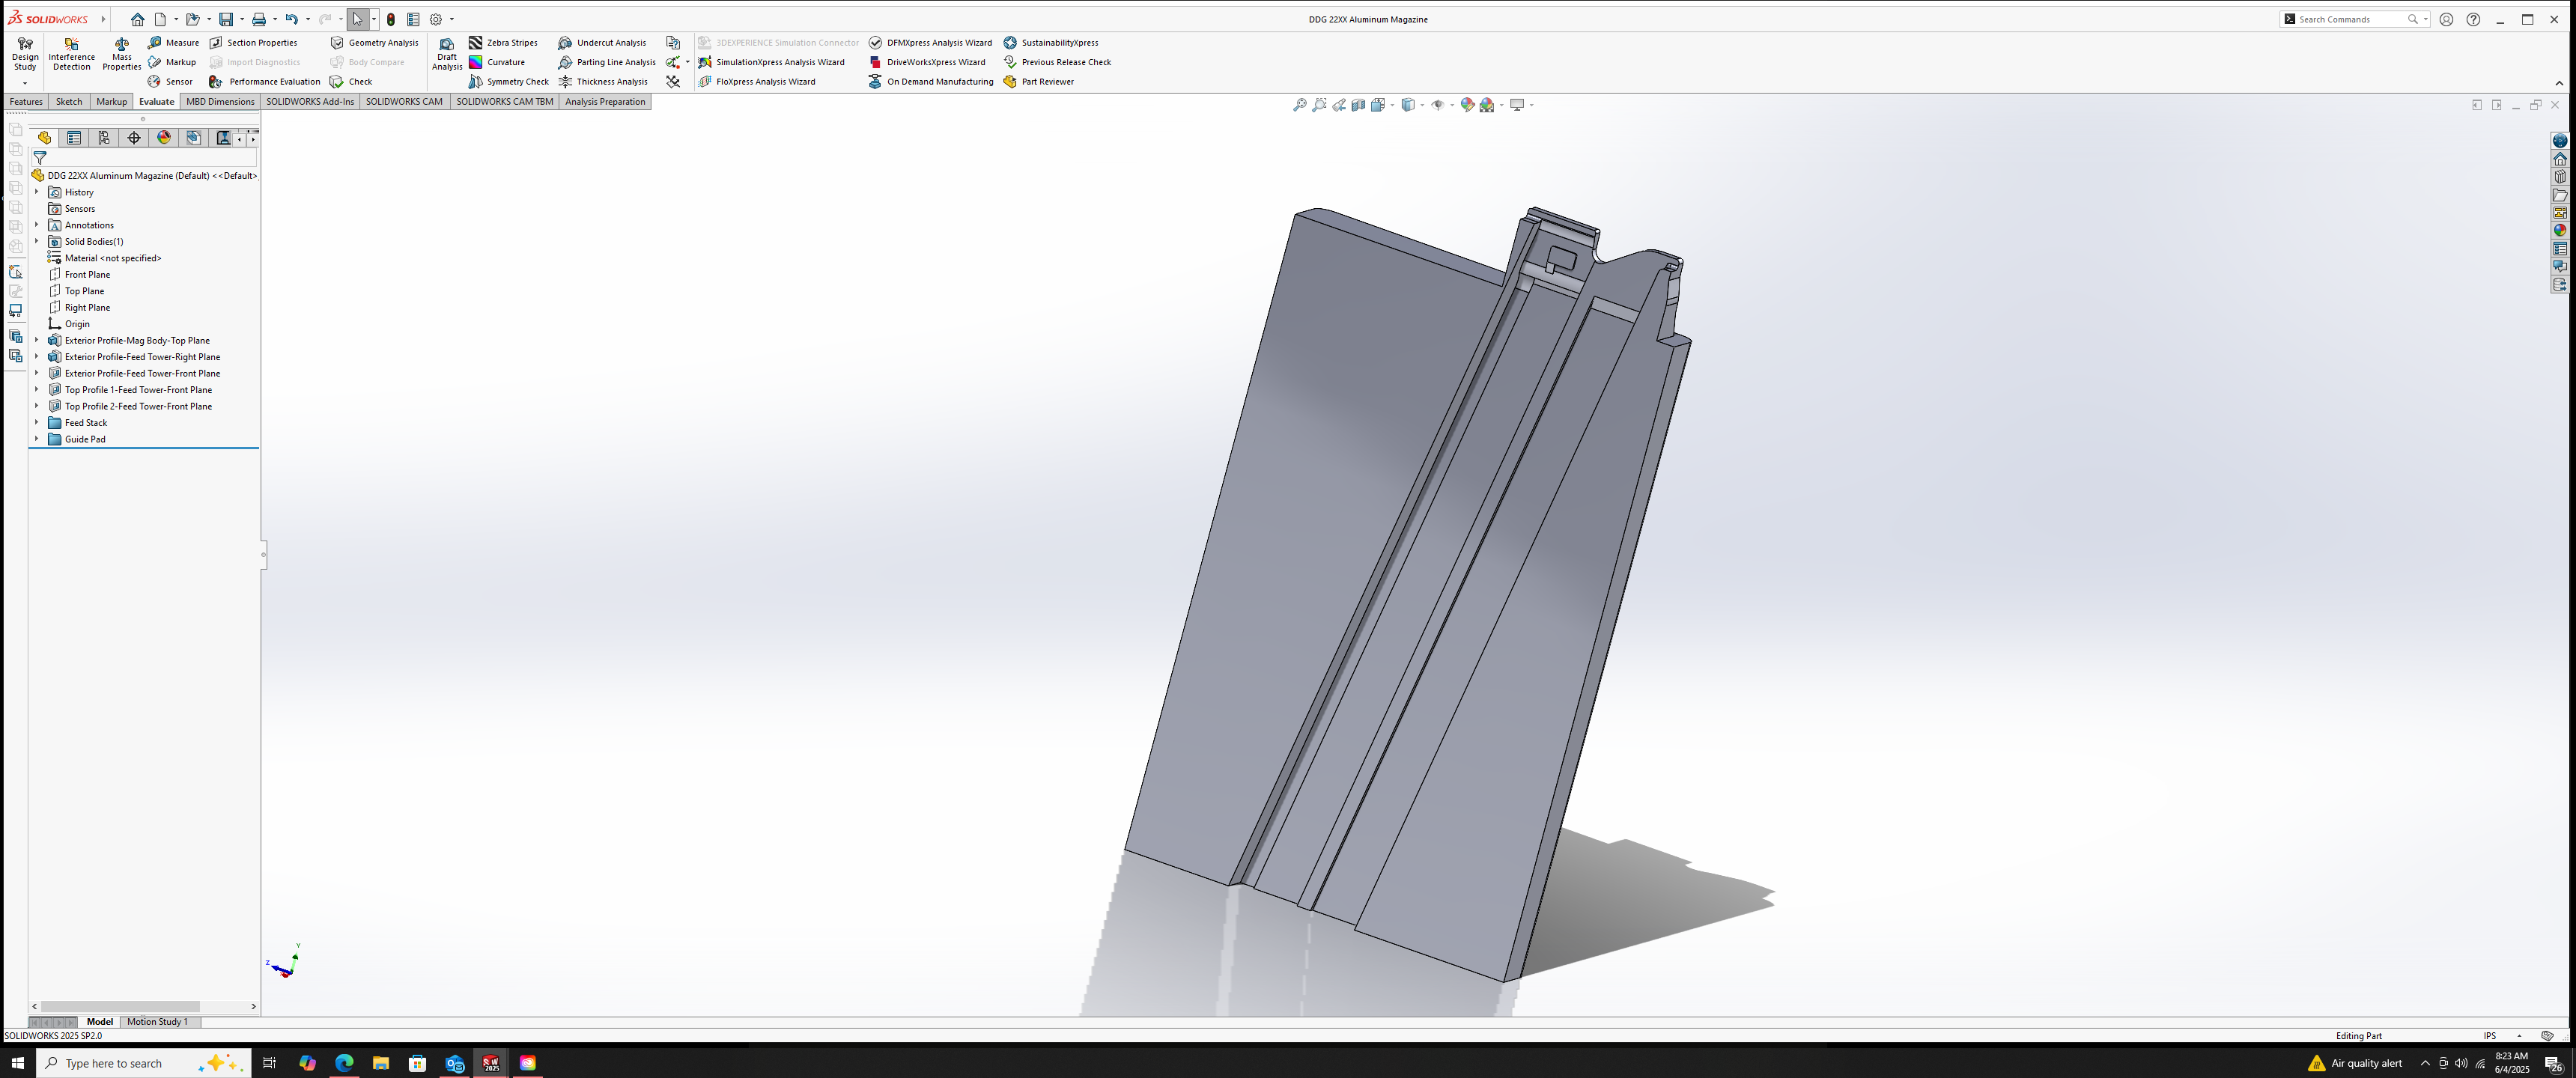Open Mass Properties
This screenshot has height=1078, width=2576.
(x=121, y=55)
